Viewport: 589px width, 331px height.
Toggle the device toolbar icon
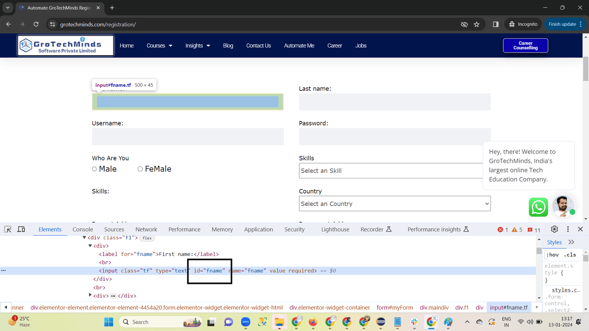(21, 229)
